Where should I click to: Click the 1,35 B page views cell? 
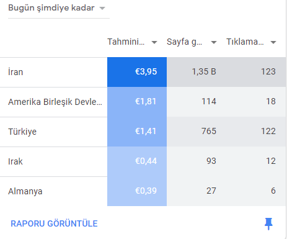pyautogui.click(x=196, y=72)
